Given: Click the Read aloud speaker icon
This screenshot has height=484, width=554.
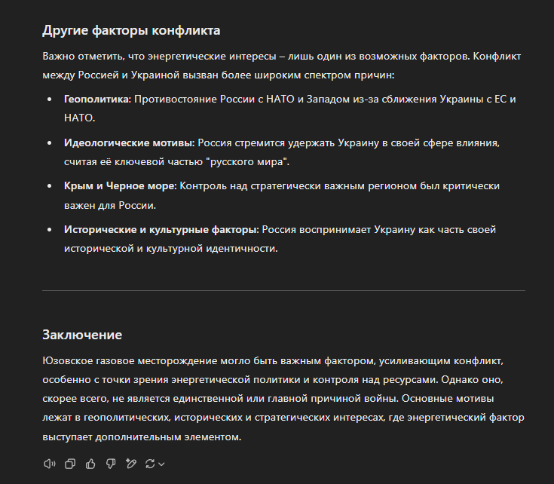Looking at the screenshot, I should pos(50,464).
